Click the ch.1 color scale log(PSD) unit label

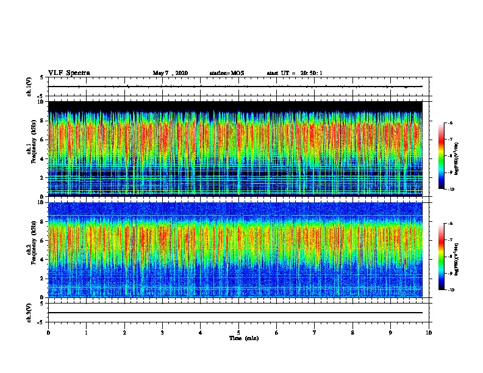coord(457,159)
